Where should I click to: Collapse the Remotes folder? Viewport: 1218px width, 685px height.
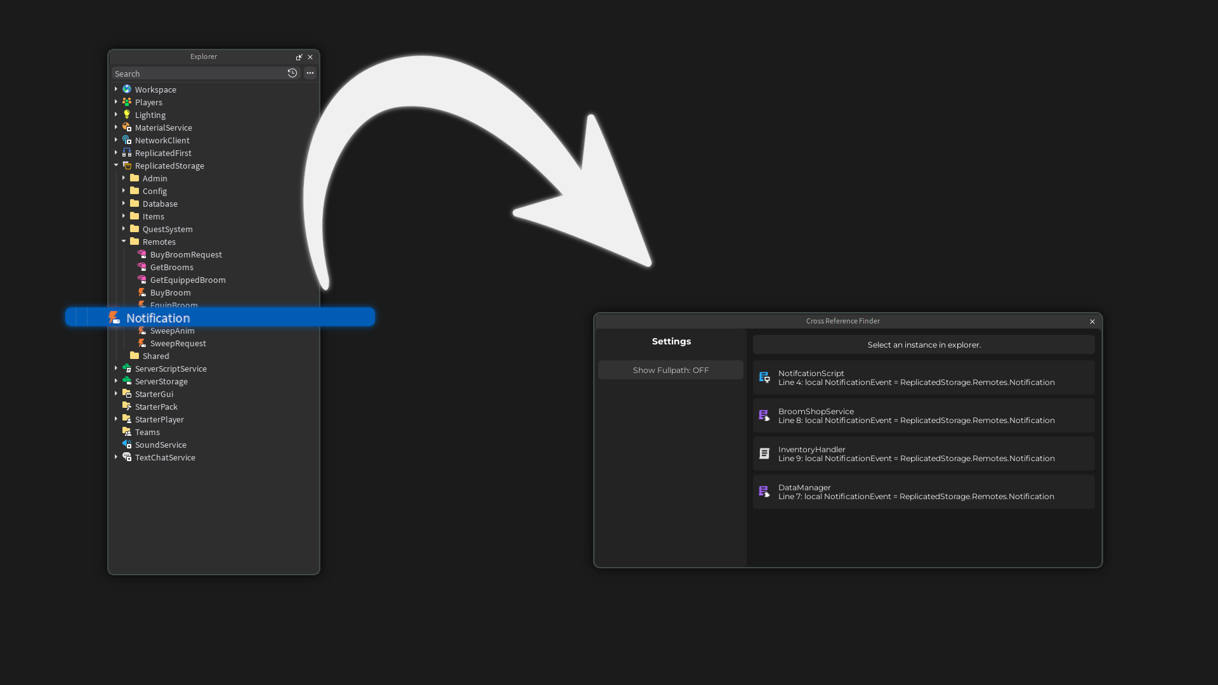[x=124, y=242]
